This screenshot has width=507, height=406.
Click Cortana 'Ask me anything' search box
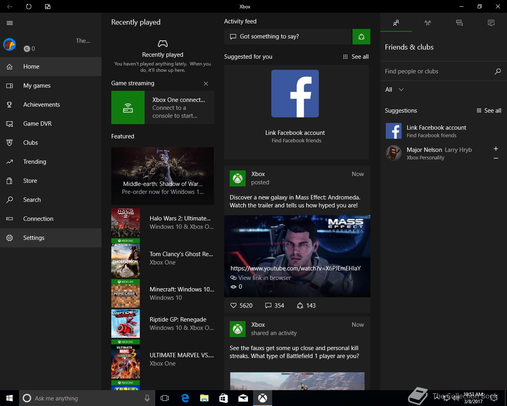click(x=86, y=398)
